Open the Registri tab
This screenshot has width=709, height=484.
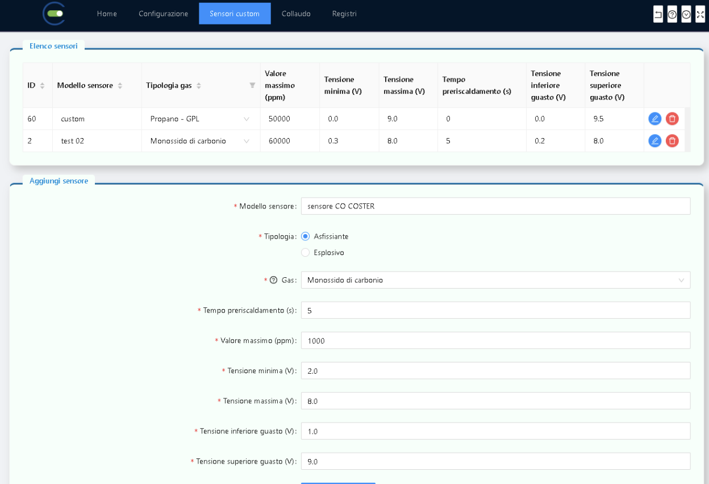344,14
